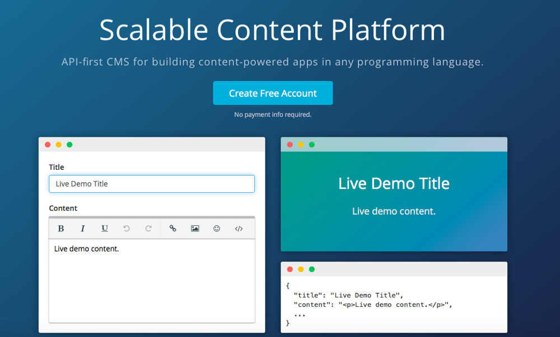Focus the Title input field

[x=152, y=184]
